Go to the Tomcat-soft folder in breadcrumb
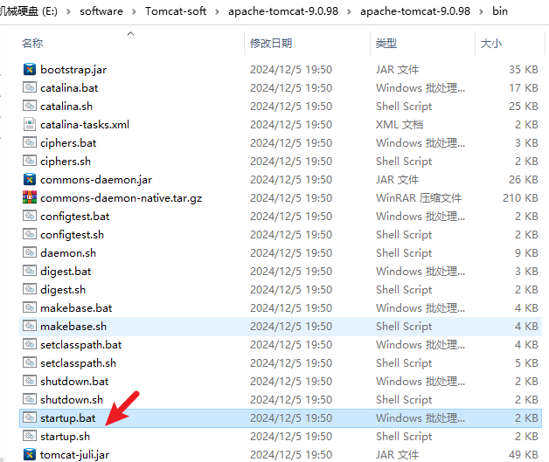 click(x=176, y=11)
